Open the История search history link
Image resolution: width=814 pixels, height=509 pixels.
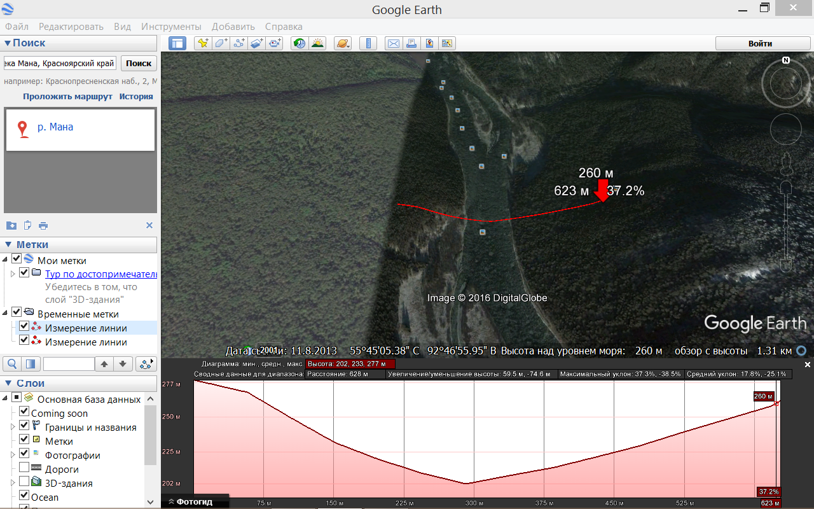tap(136, 97)
